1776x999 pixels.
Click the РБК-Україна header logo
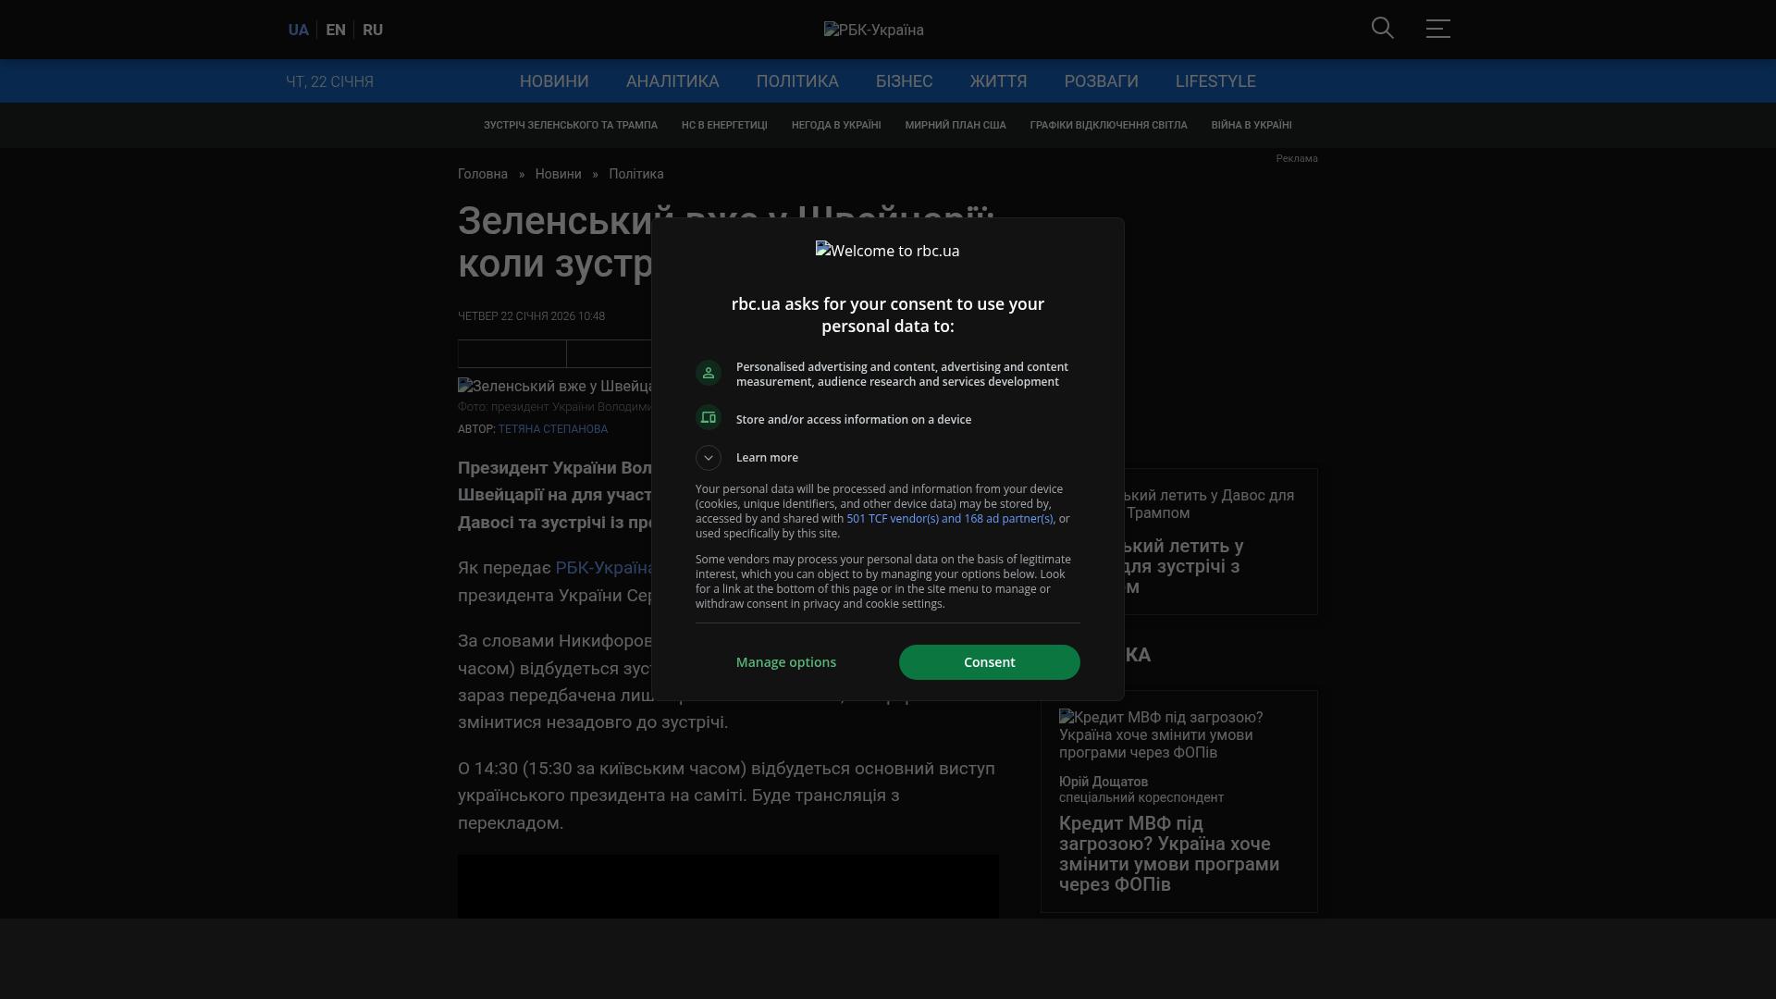873,30
